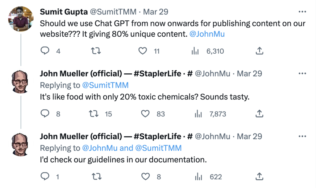Open more options on Sumit Gupta's tweet
This screenshot has height=188, width=316.
(302, 12)
